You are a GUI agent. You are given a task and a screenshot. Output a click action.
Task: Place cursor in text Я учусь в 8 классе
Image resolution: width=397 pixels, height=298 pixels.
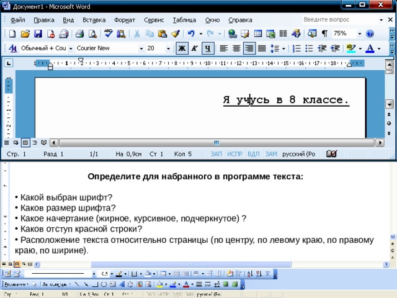tap(286, 100)
